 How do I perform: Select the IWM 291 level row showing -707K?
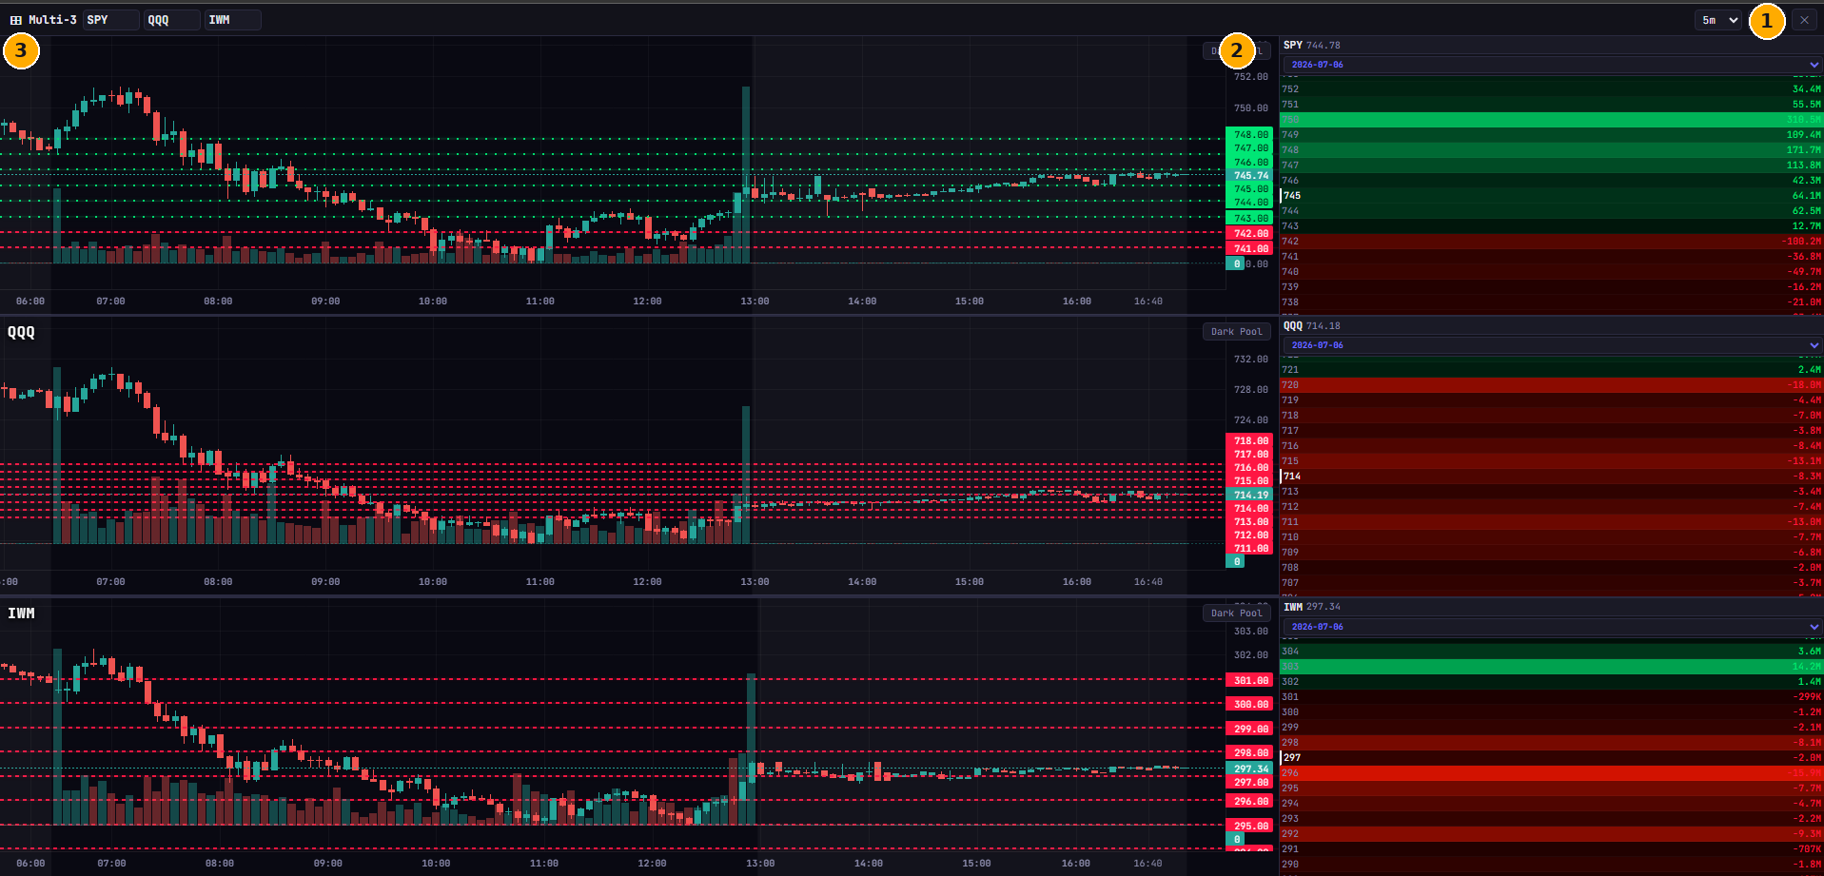pyautogui.click(x=1551, y=849)
